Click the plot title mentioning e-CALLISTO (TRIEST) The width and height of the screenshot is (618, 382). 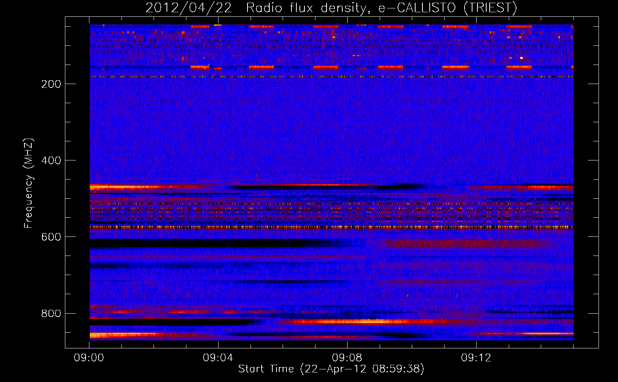click(x=331, y=8)
